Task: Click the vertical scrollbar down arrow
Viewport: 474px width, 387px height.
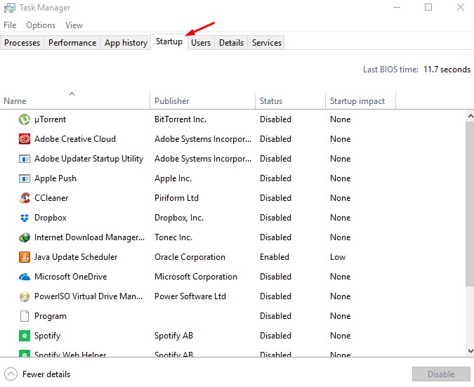Action: click(x=469, y=350)
